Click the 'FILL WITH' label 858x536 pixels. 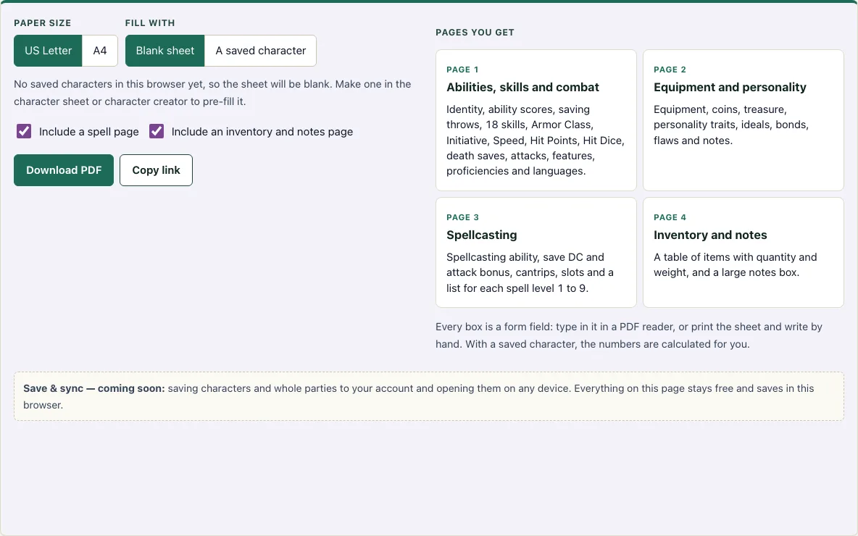[150, 23]
